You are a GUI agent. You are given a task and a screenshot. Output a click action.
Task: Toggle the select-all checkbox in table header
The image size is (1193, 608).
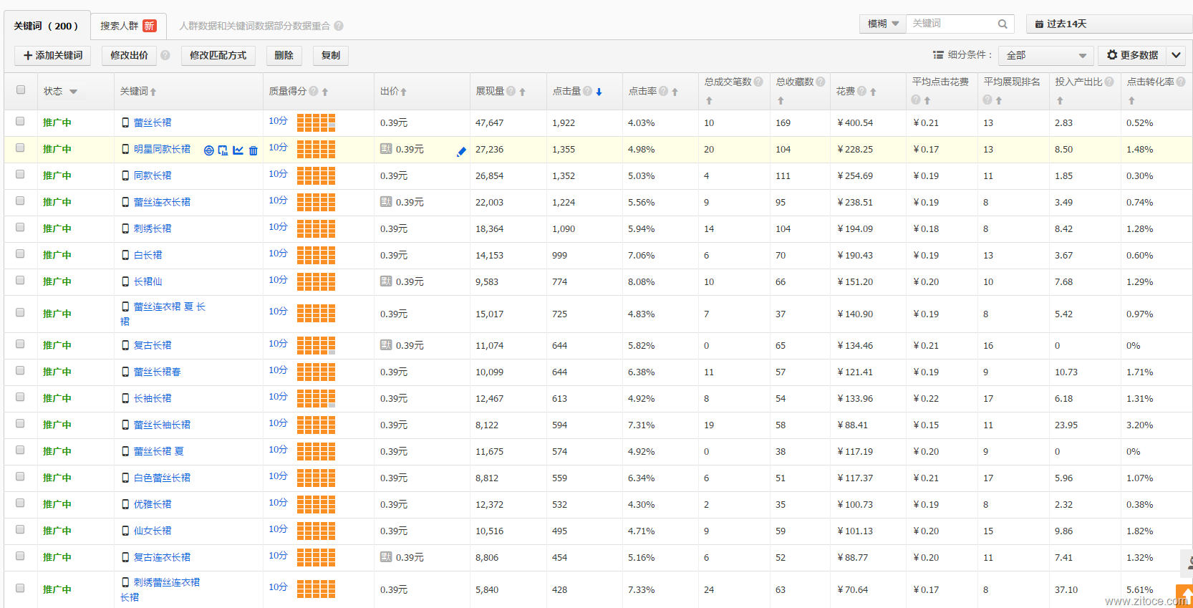click(x=21, y=90)
